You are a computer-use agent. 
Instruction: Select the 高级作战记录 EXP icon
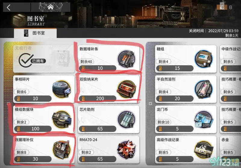point(204,149)
